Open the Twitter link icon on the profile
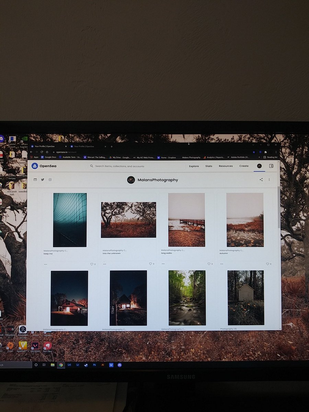The height and width of the screenshot is (412, 309). [x=43, y=180]
